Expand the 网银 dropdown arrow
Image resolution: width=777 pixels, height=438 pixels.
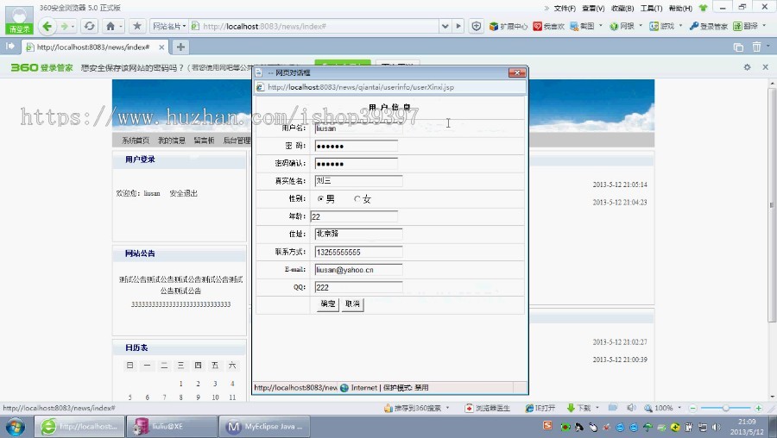coord(641,25)
